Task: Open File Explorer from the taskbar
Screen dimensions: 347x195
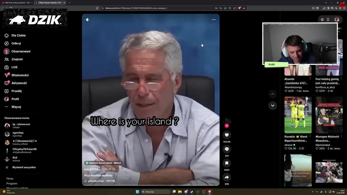Action: (x=180, y=192)
